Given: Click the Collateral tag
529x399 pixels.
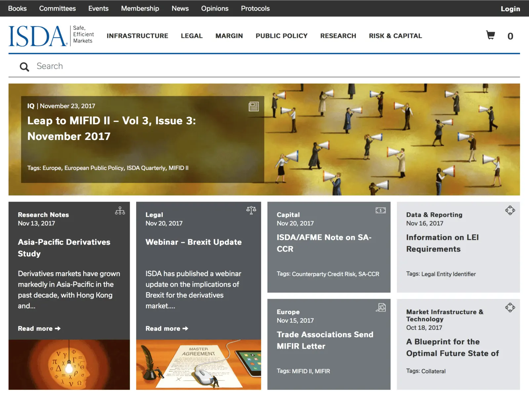Looking at the screenshot, I should (x=433, y=371).
